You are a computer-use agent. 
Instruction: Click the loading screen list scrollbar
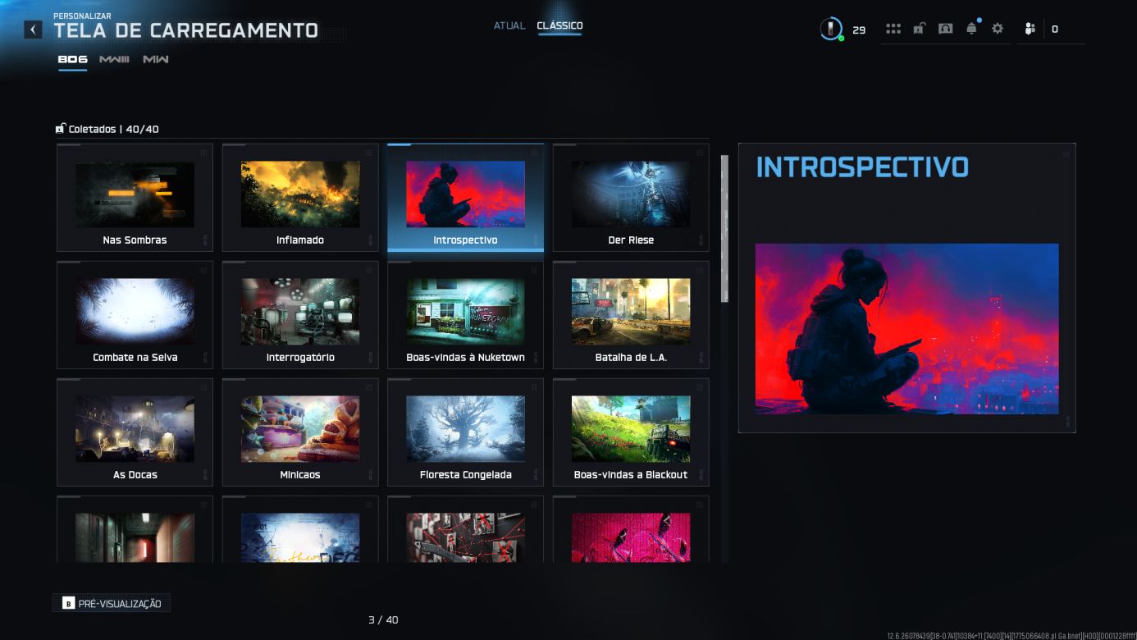click(724, 229)
